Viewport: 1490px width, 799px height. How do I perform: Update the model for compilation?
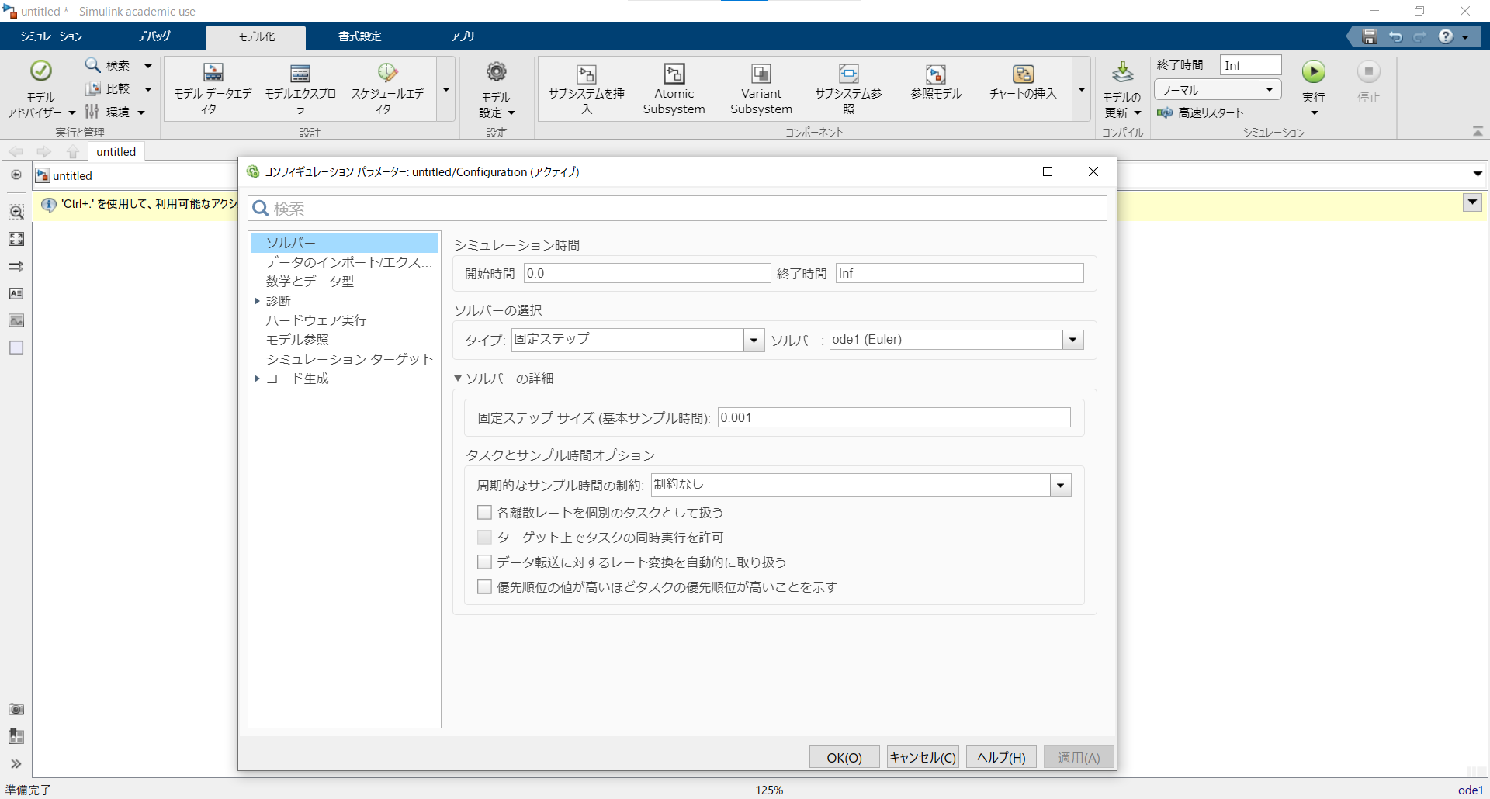pos(1122,87)
